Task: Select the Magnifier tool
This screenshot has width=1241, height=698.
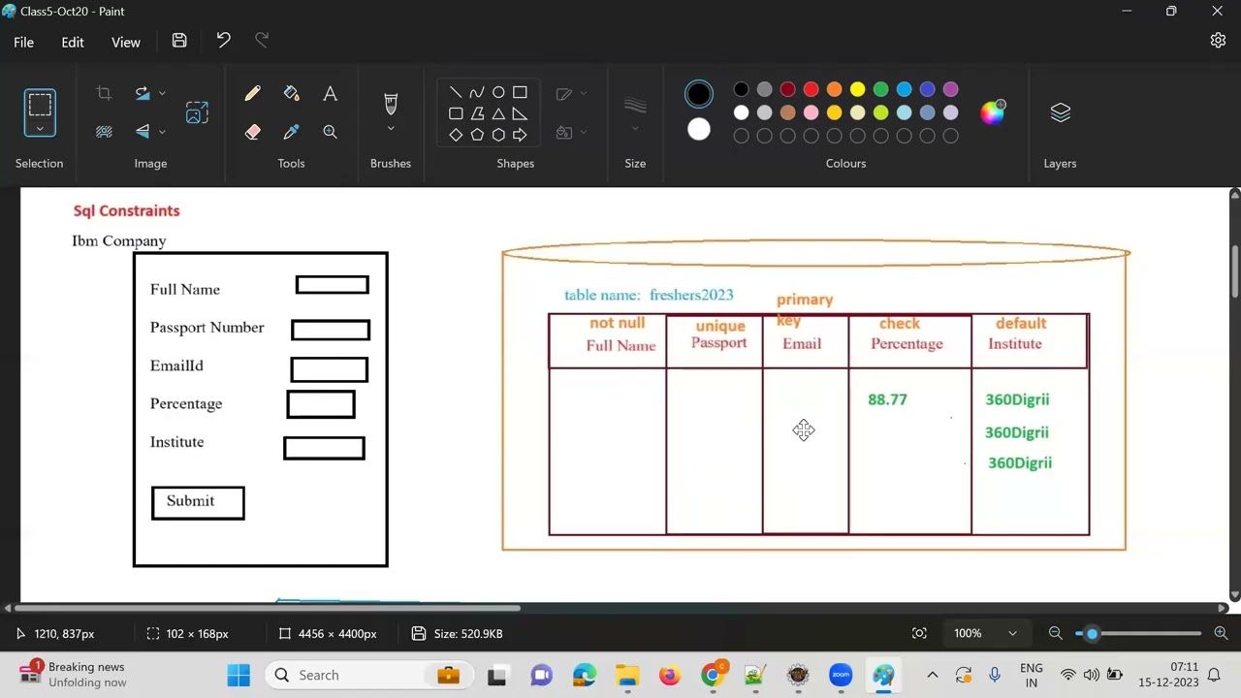Action: [330, 132]
